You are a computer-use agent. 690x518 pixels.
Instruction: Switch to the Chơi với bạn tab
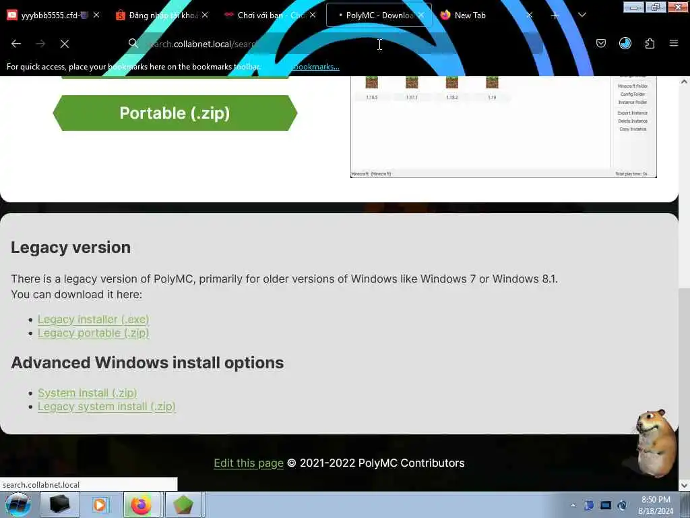click(x=270, y=15)
